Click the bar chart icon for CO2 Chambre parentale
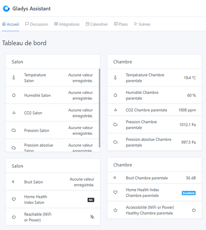The height and width of the screenshot is (230, 206). click(115, 110)
